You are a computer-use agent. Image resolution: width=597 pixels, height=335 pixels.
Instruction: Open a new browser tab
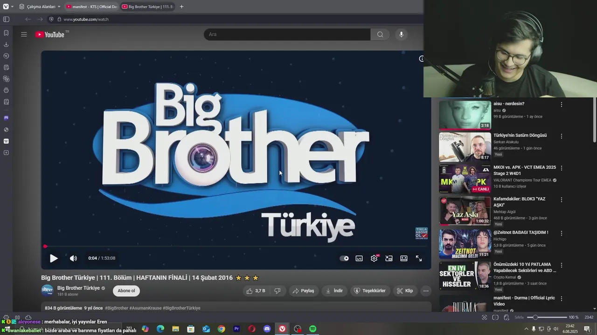click(181, 7)
